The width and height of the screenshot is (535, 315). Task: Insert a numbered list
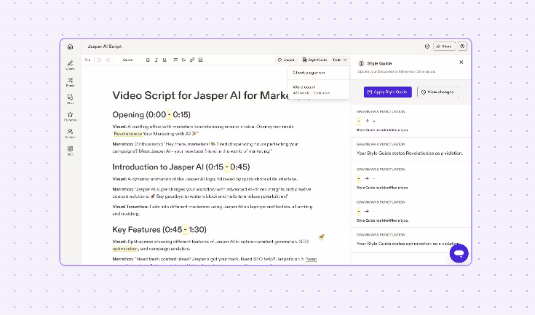click(x=183, y=60)
